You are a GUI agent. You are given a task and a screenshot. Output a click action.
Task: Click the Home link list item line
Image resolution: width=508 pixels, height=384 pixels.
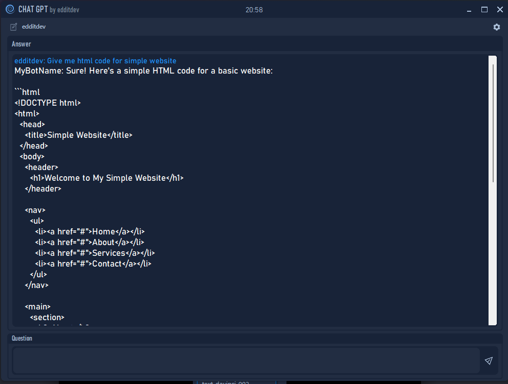pos(90,232)
